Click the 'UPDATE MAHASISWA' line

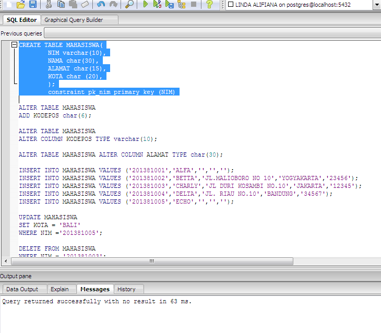[x=48, y=217]
